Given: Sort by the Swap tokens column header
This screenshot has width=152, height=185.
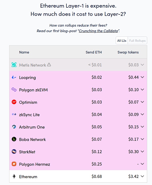Looking at the screenshot, I should pos(128,52).
